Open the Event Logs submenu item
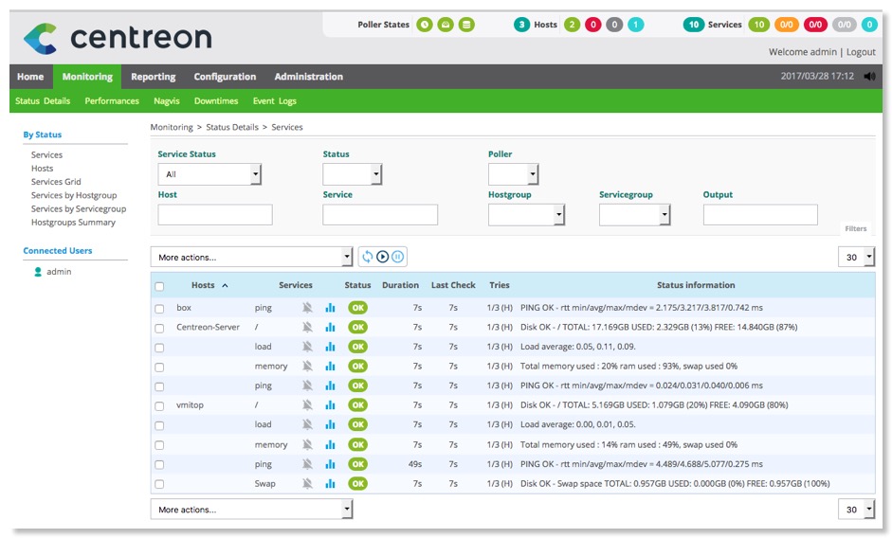 click(274, 101)
